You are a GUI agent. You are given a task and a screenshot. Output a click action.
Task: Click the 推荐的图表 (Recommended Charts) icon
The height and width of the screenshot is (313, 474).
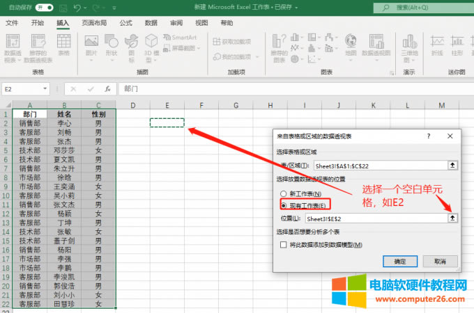point(279,45)
